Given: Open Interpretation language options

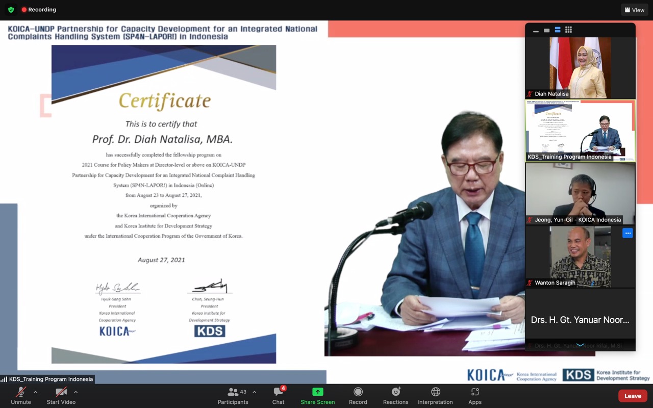Looking at the screenshot, I should 435,396.
